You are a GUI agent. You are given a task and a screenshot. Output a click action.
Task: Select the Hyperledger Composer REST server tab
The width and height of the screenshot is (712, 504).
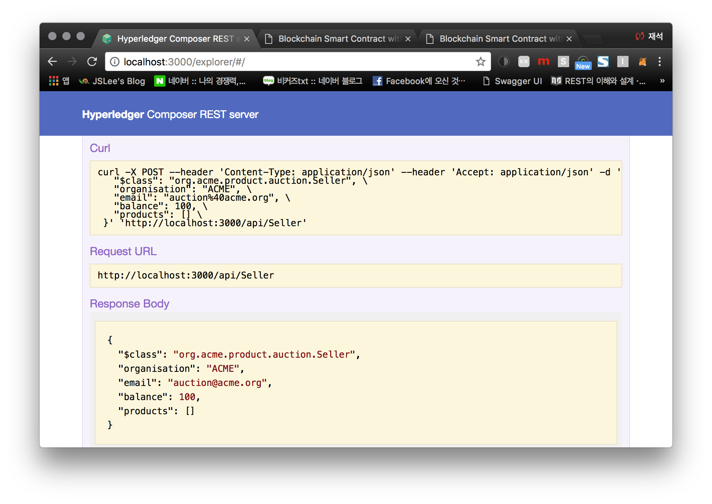[x=170, y=39]
